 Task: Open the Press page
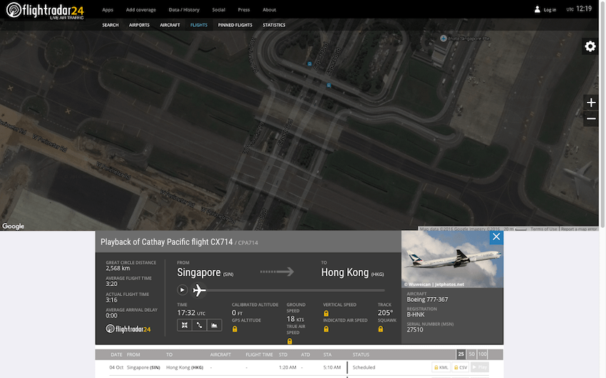[244, 10]
